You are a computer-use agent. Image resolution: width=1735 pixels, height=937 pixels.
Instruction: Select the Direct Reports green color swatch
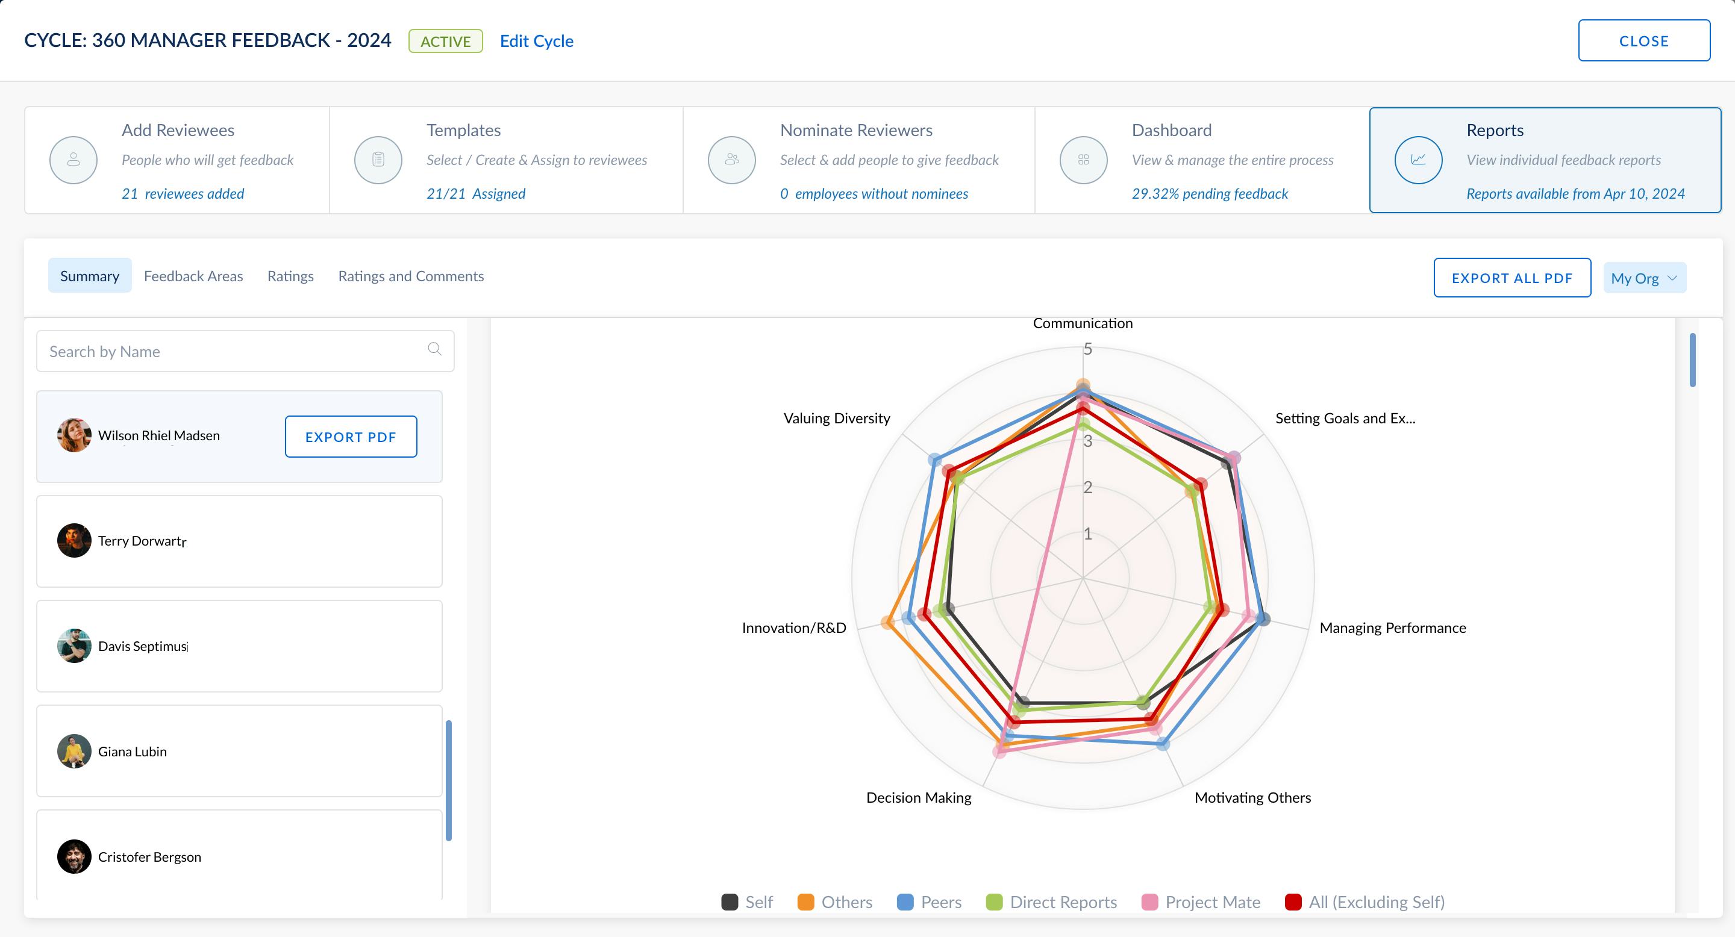pos(993,901)
